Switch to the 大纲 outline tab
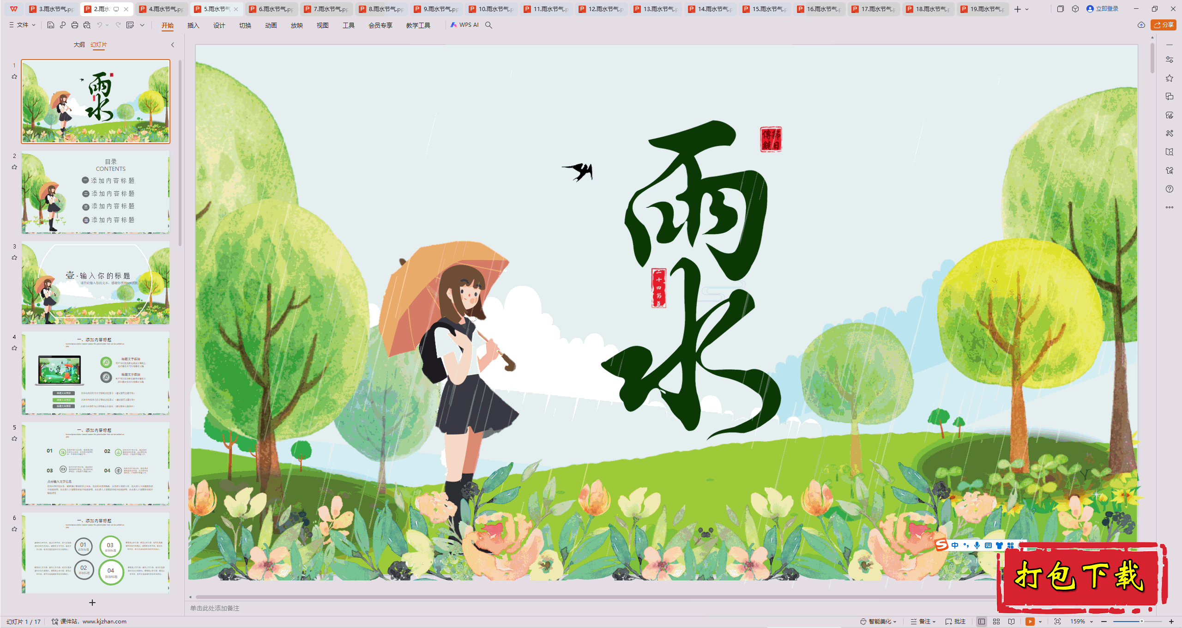 (79, 44)
